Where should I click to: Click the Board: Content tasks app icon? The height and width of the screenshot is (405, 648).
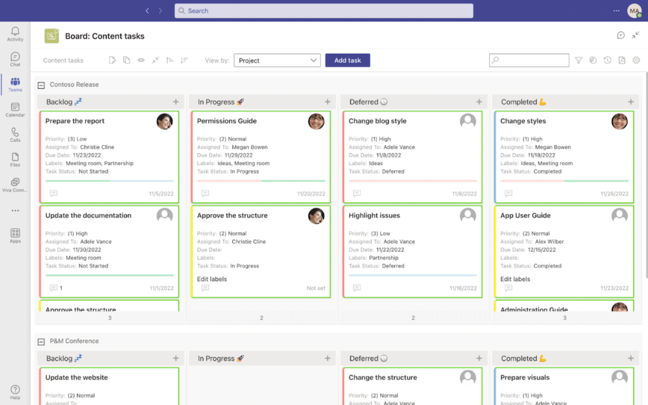pos(52,36)
